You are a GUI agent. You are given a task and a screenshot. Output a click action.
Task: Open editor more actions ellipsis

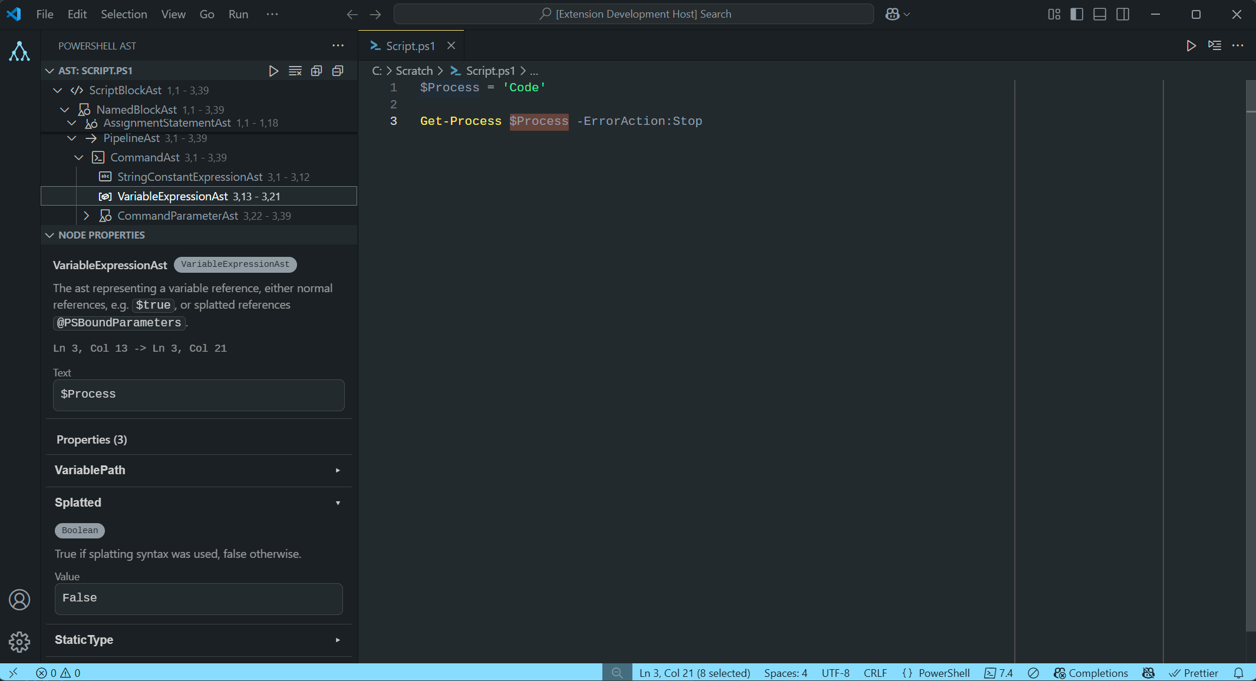1238,45
